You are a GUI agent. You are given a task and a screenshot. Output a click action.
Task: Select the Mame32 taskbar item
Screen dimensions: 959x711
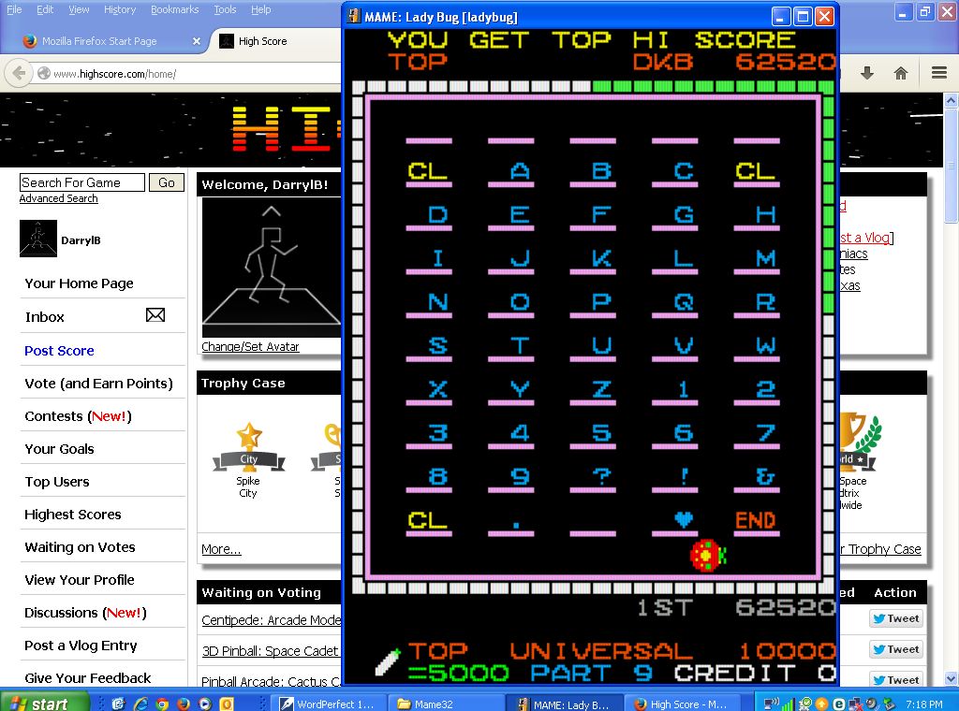coord(446,704)
